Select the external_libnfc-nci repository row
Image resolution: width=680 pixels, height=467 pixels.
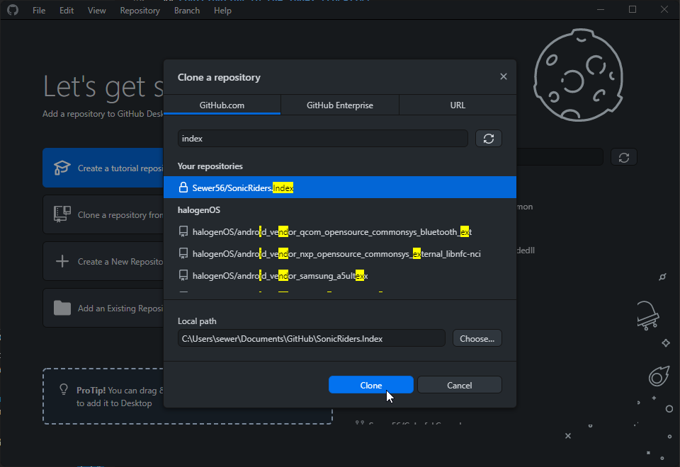click(x=340, y=254)
